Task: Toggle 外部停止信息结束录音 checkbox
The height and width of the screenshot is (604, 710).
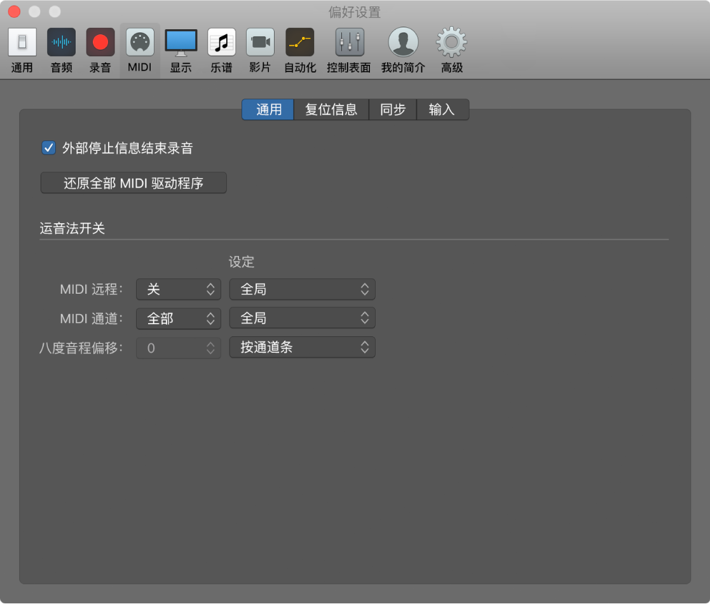Action: (x=48, y=148)
